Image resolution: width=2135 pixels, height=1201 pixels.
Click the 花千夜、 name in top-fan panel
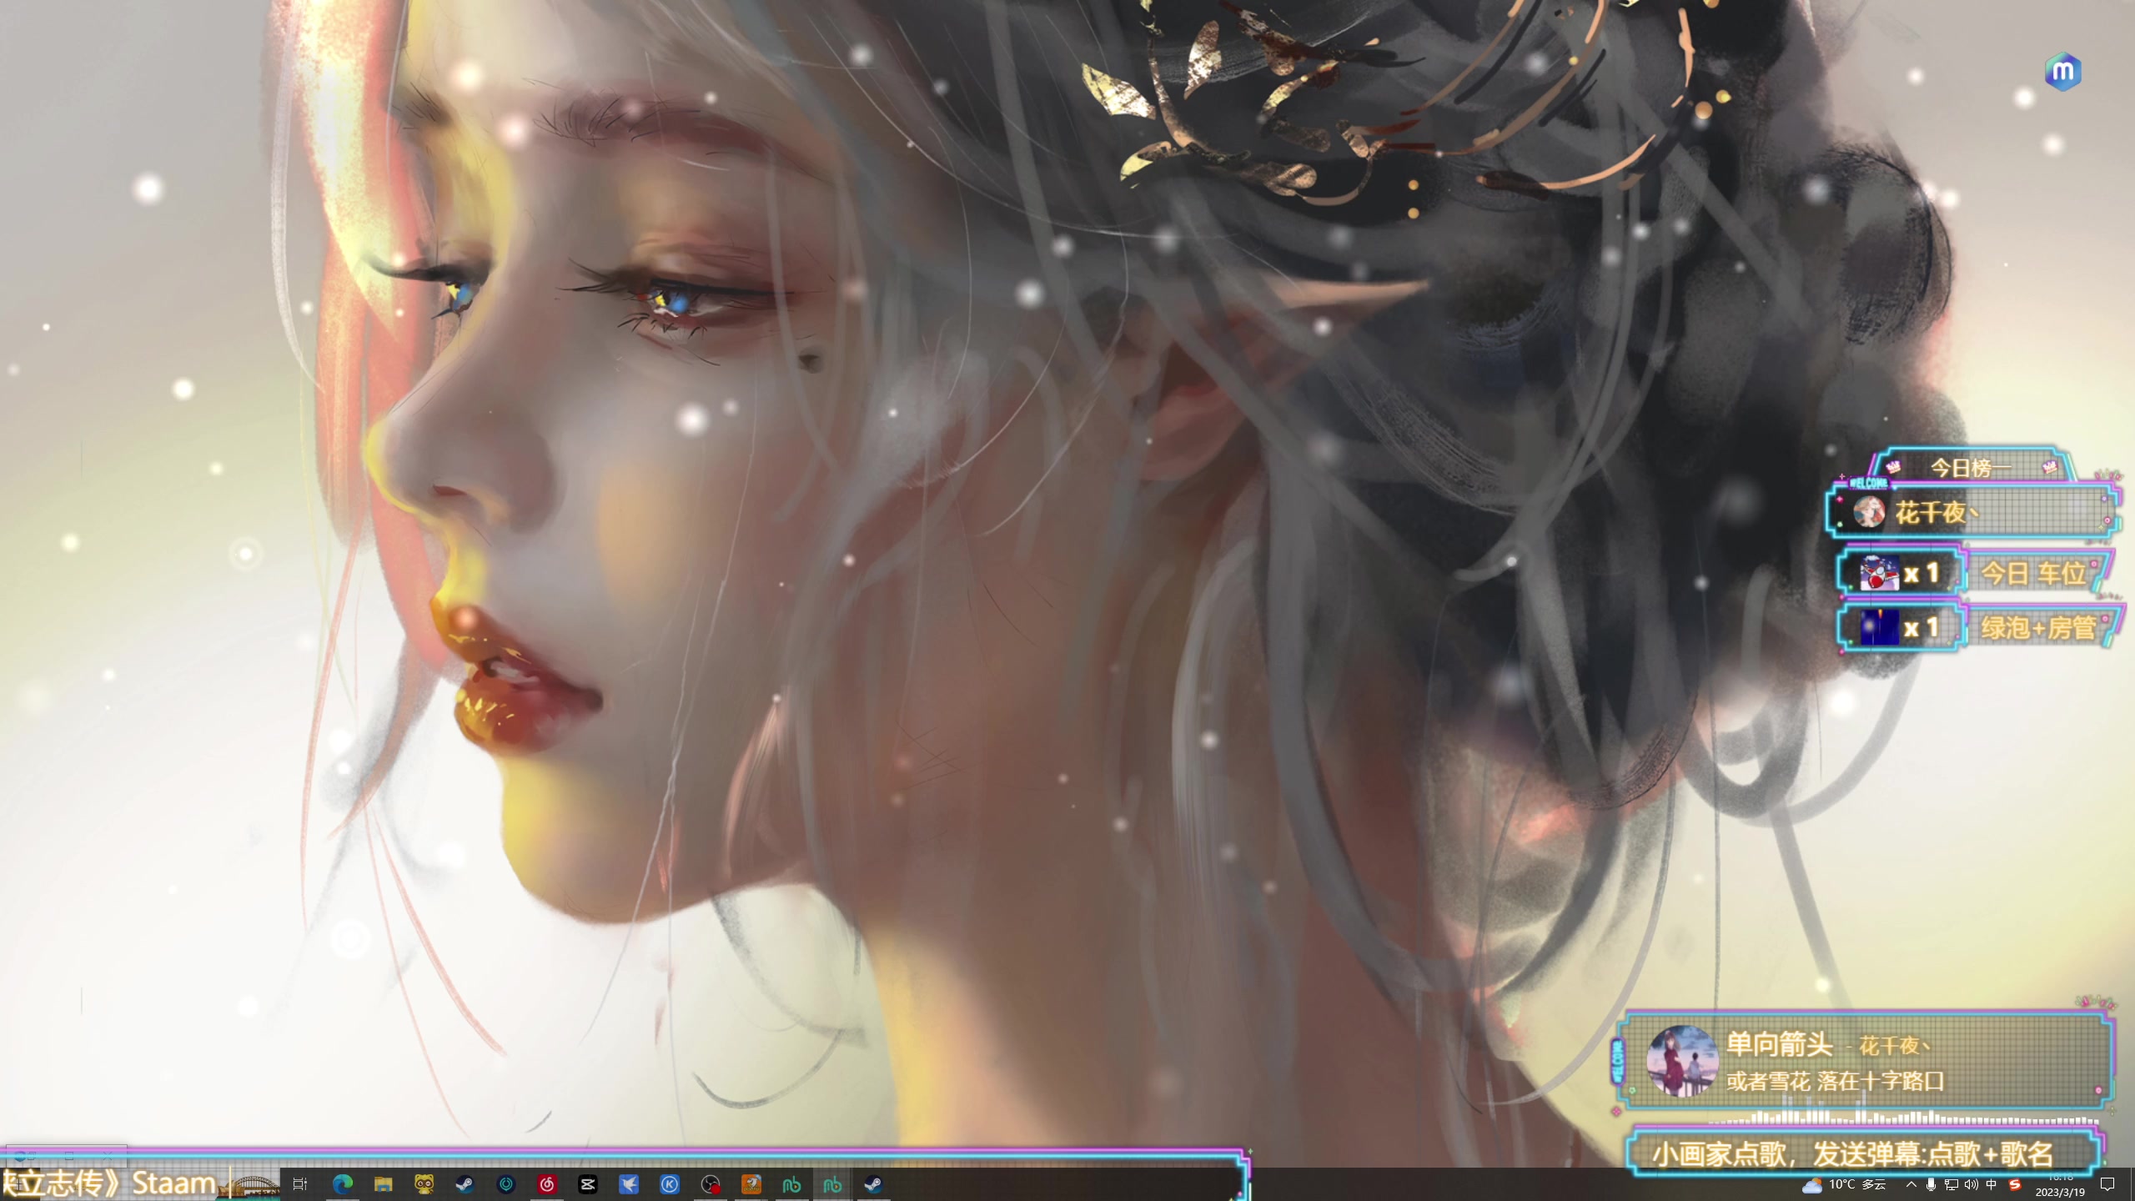coord(1937,512)
